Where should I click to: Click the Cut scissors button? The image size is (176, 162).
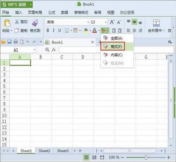(21, 22)
